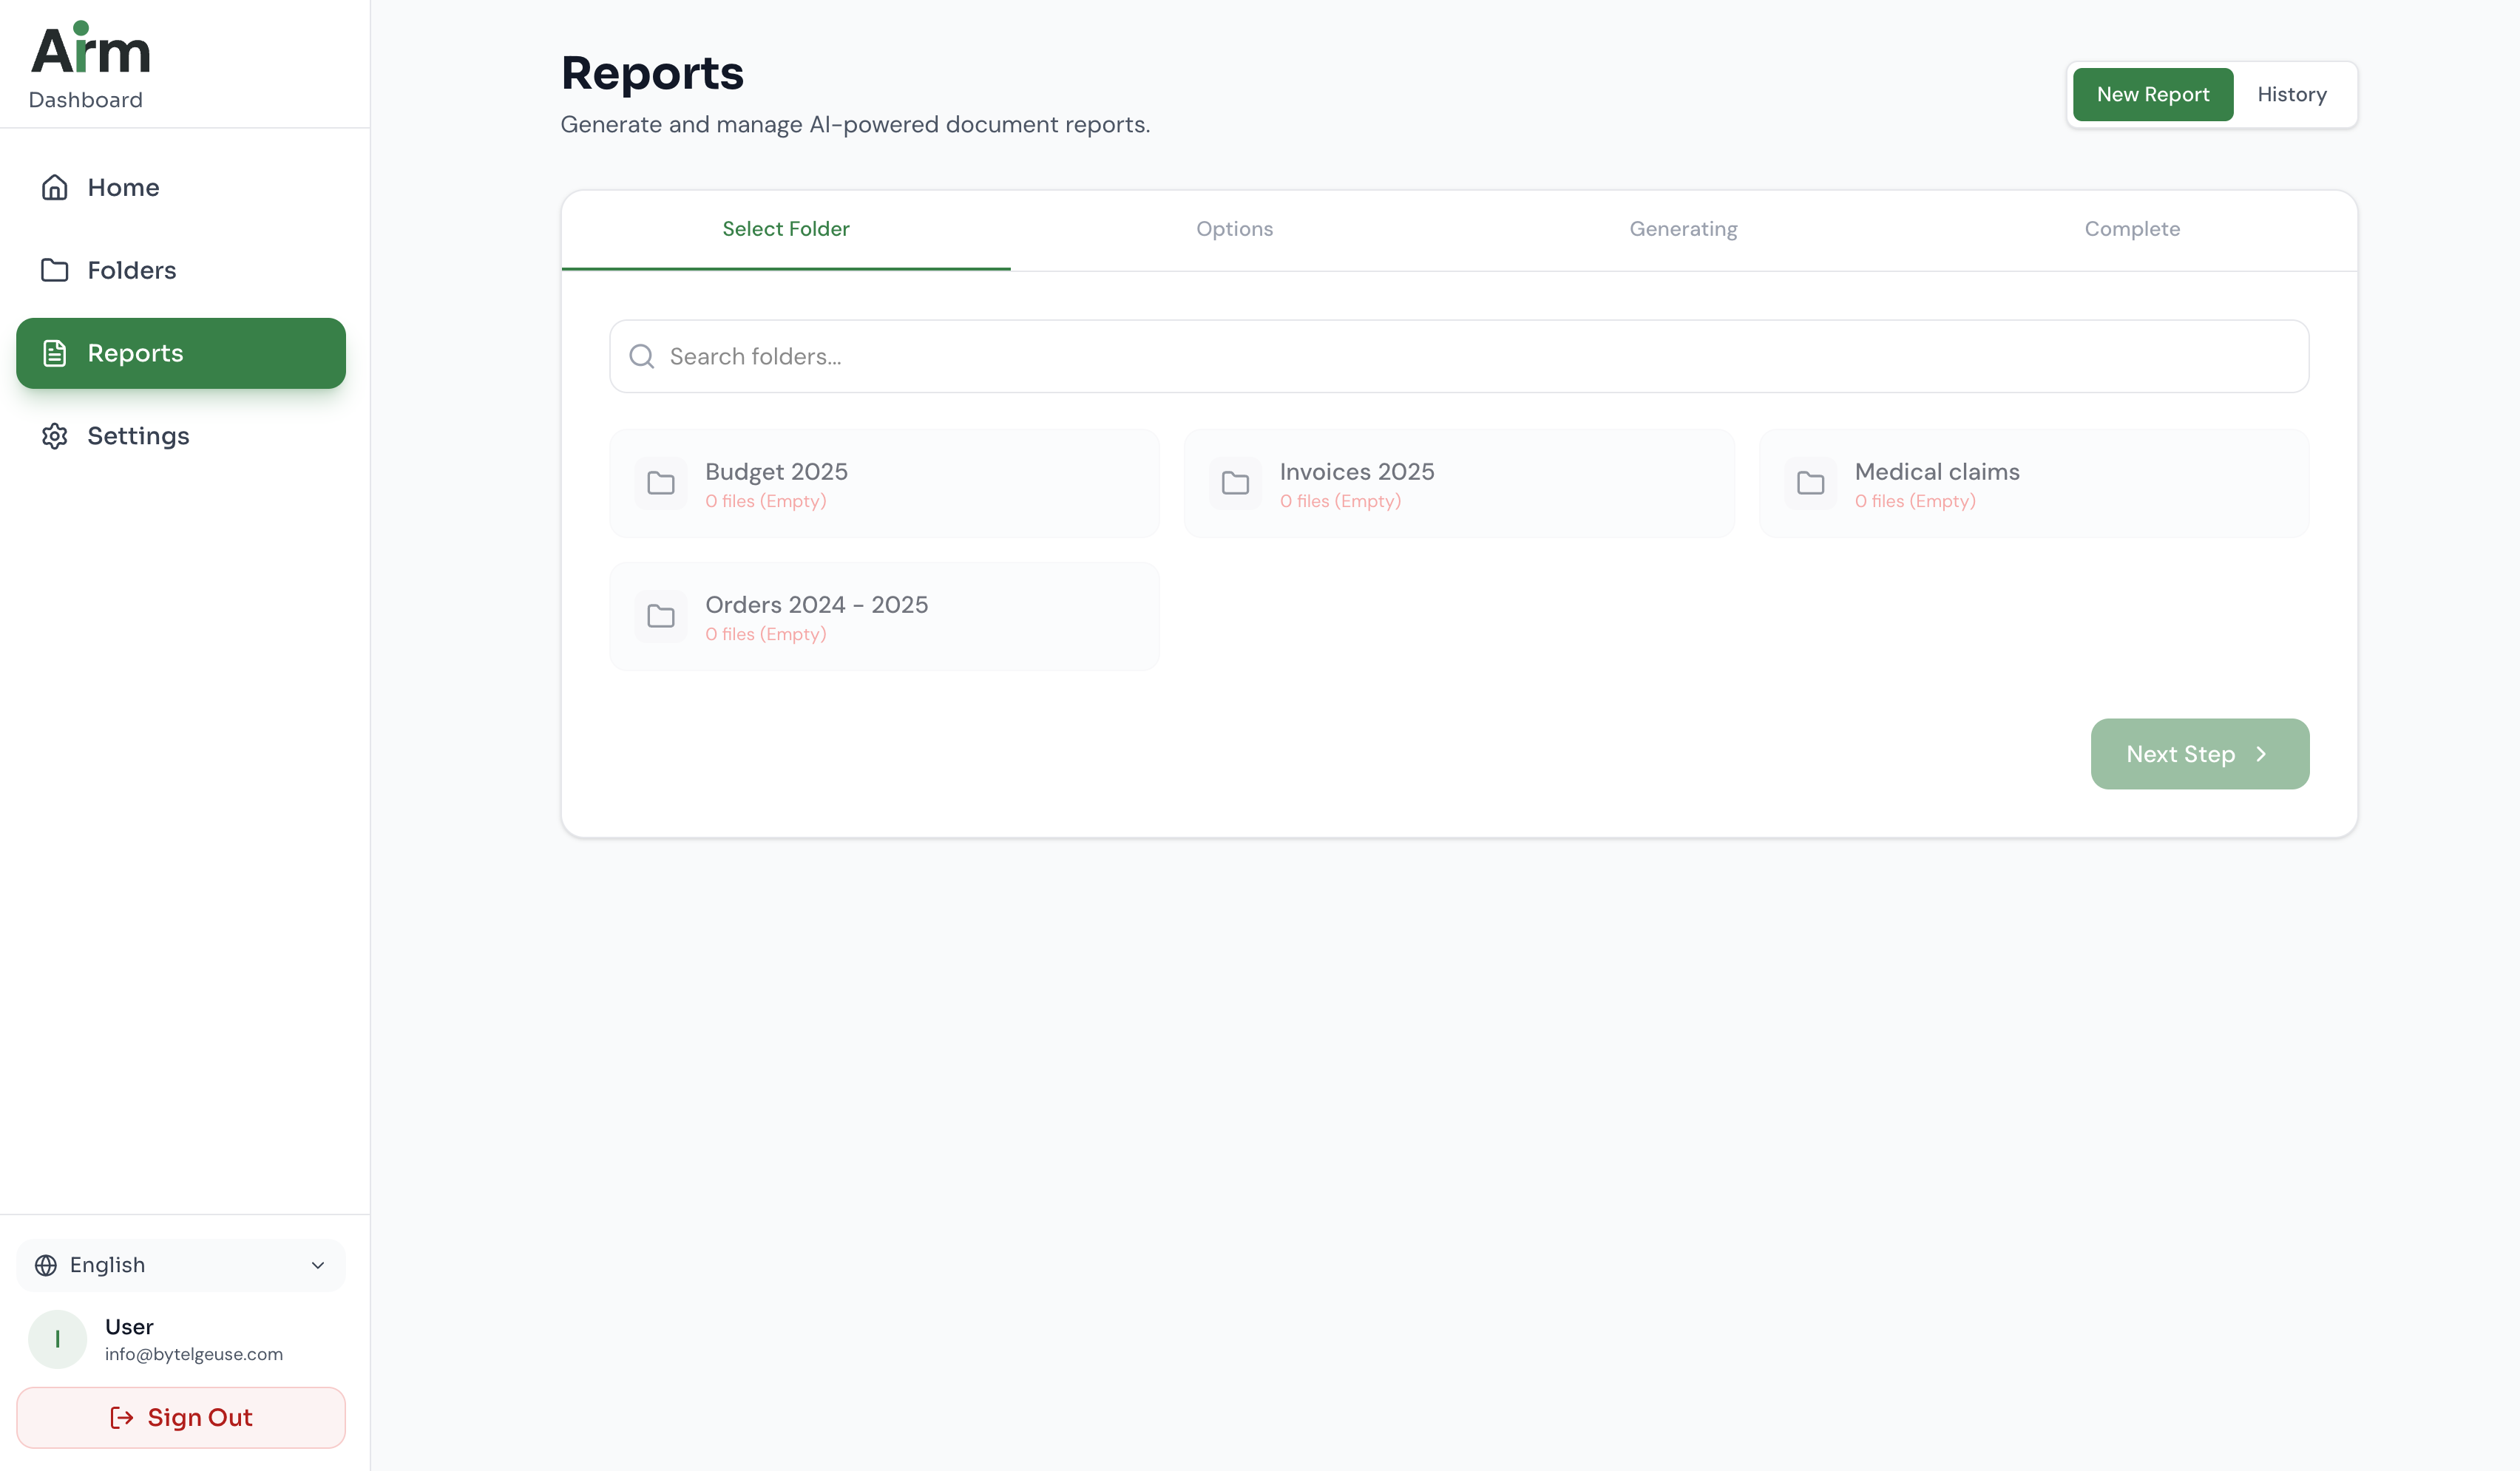This screenshot has width=2520, height=1471.
Task: Click the New Report button
Action: point(2152,94)
